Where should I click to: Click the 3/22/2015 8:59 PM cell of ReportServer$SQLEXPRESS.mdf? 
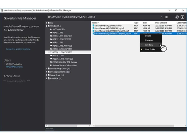pyautogui.click(x=163, y=25)
